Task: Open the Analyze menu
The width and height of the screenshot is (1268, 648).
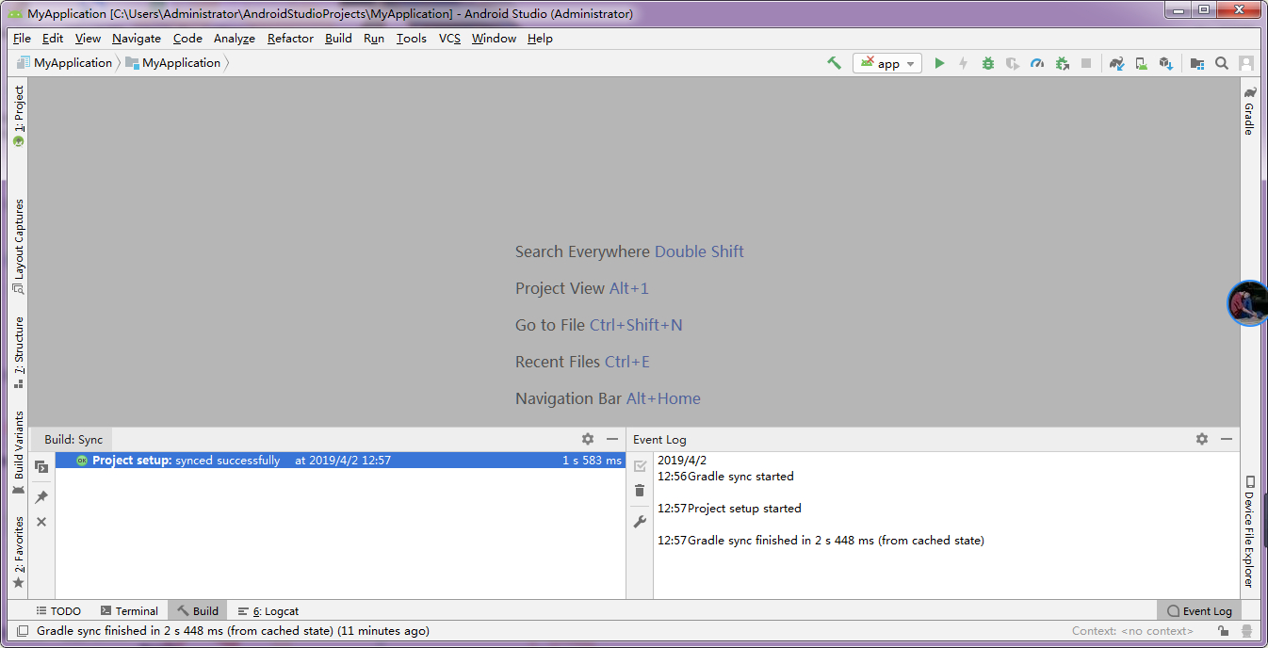Action: [x=235, y=39]
